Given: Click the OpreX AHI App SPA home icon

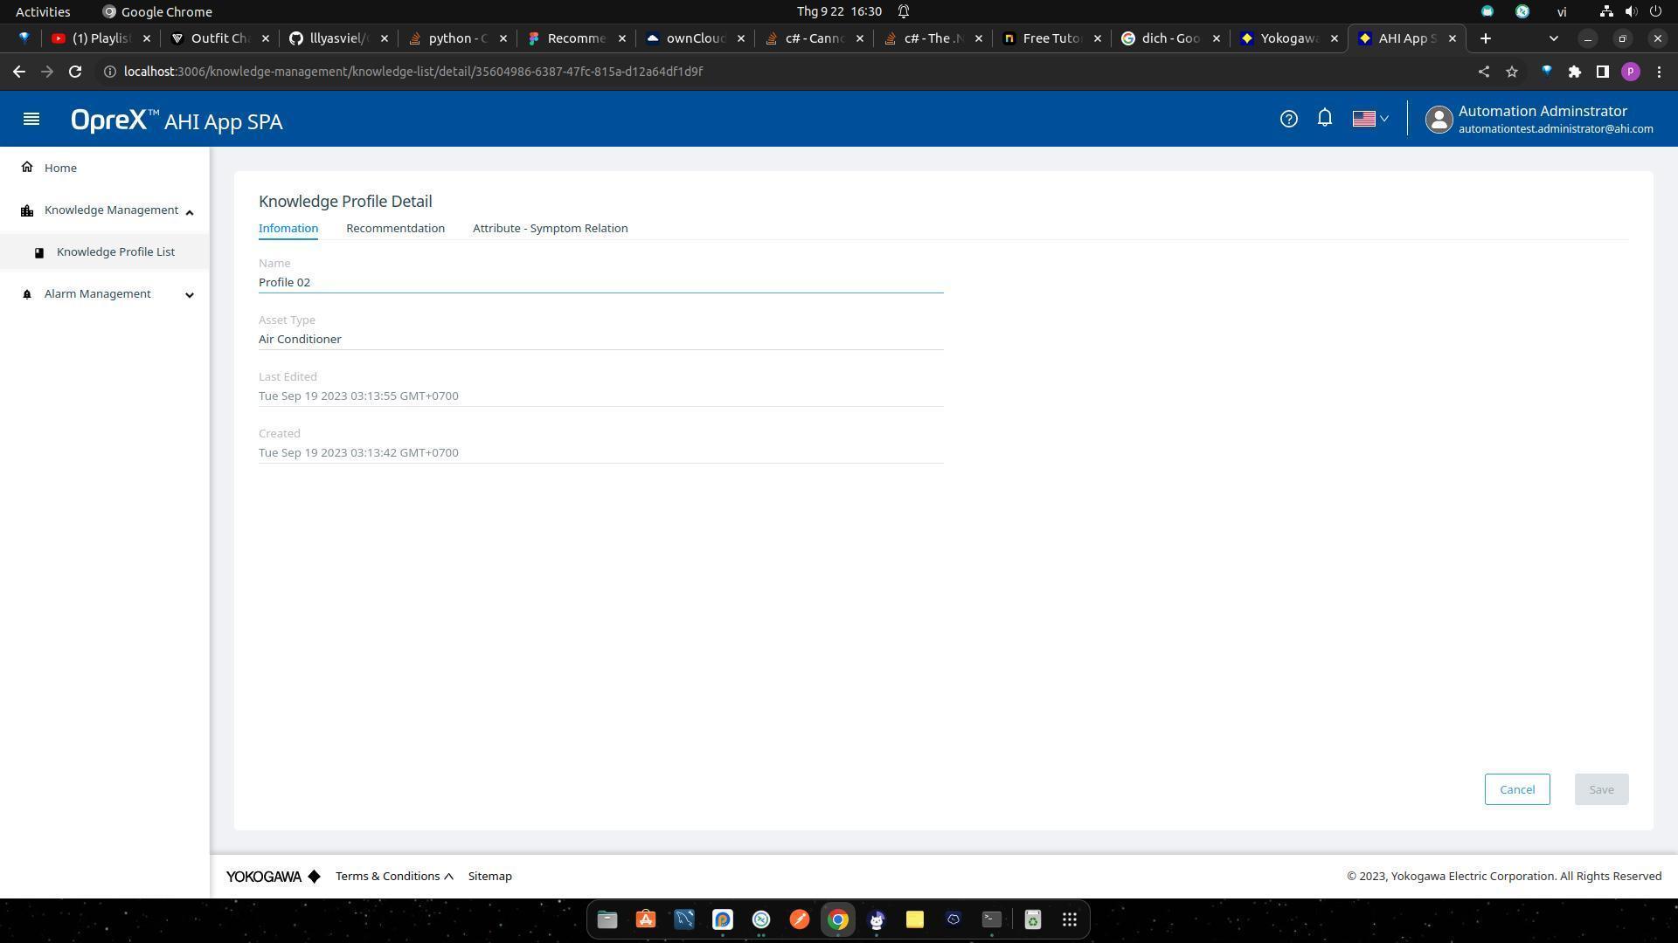Looking at the screenshot, I should [x=26, y=167].
